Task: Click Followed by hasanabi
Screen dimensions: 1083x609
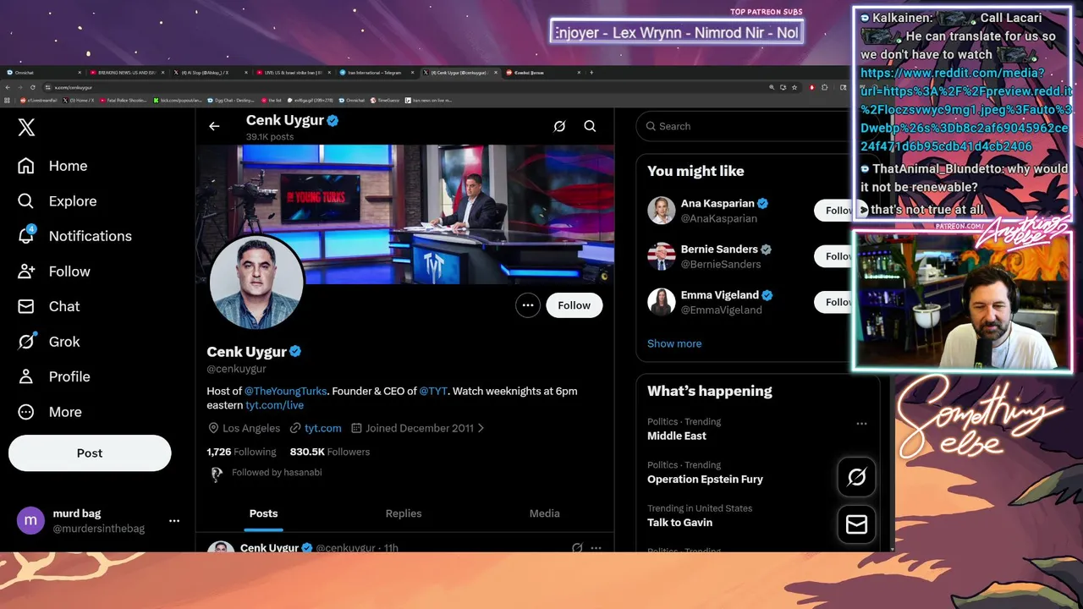Action: point(277,473)
